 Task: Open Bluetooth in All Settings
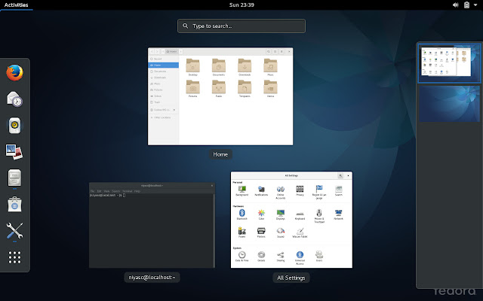coord(241,214)
